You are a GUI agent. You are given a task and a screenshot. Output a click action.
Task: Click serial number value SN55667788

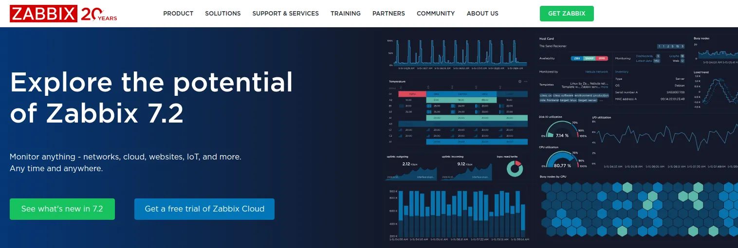tap(676, 92)
